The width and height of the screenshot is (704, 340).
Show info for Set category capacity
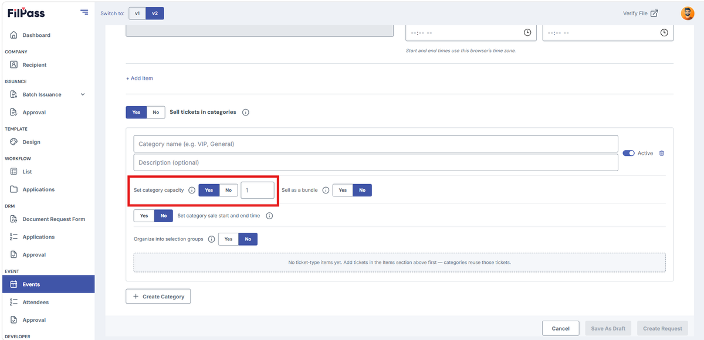(192, 191)
